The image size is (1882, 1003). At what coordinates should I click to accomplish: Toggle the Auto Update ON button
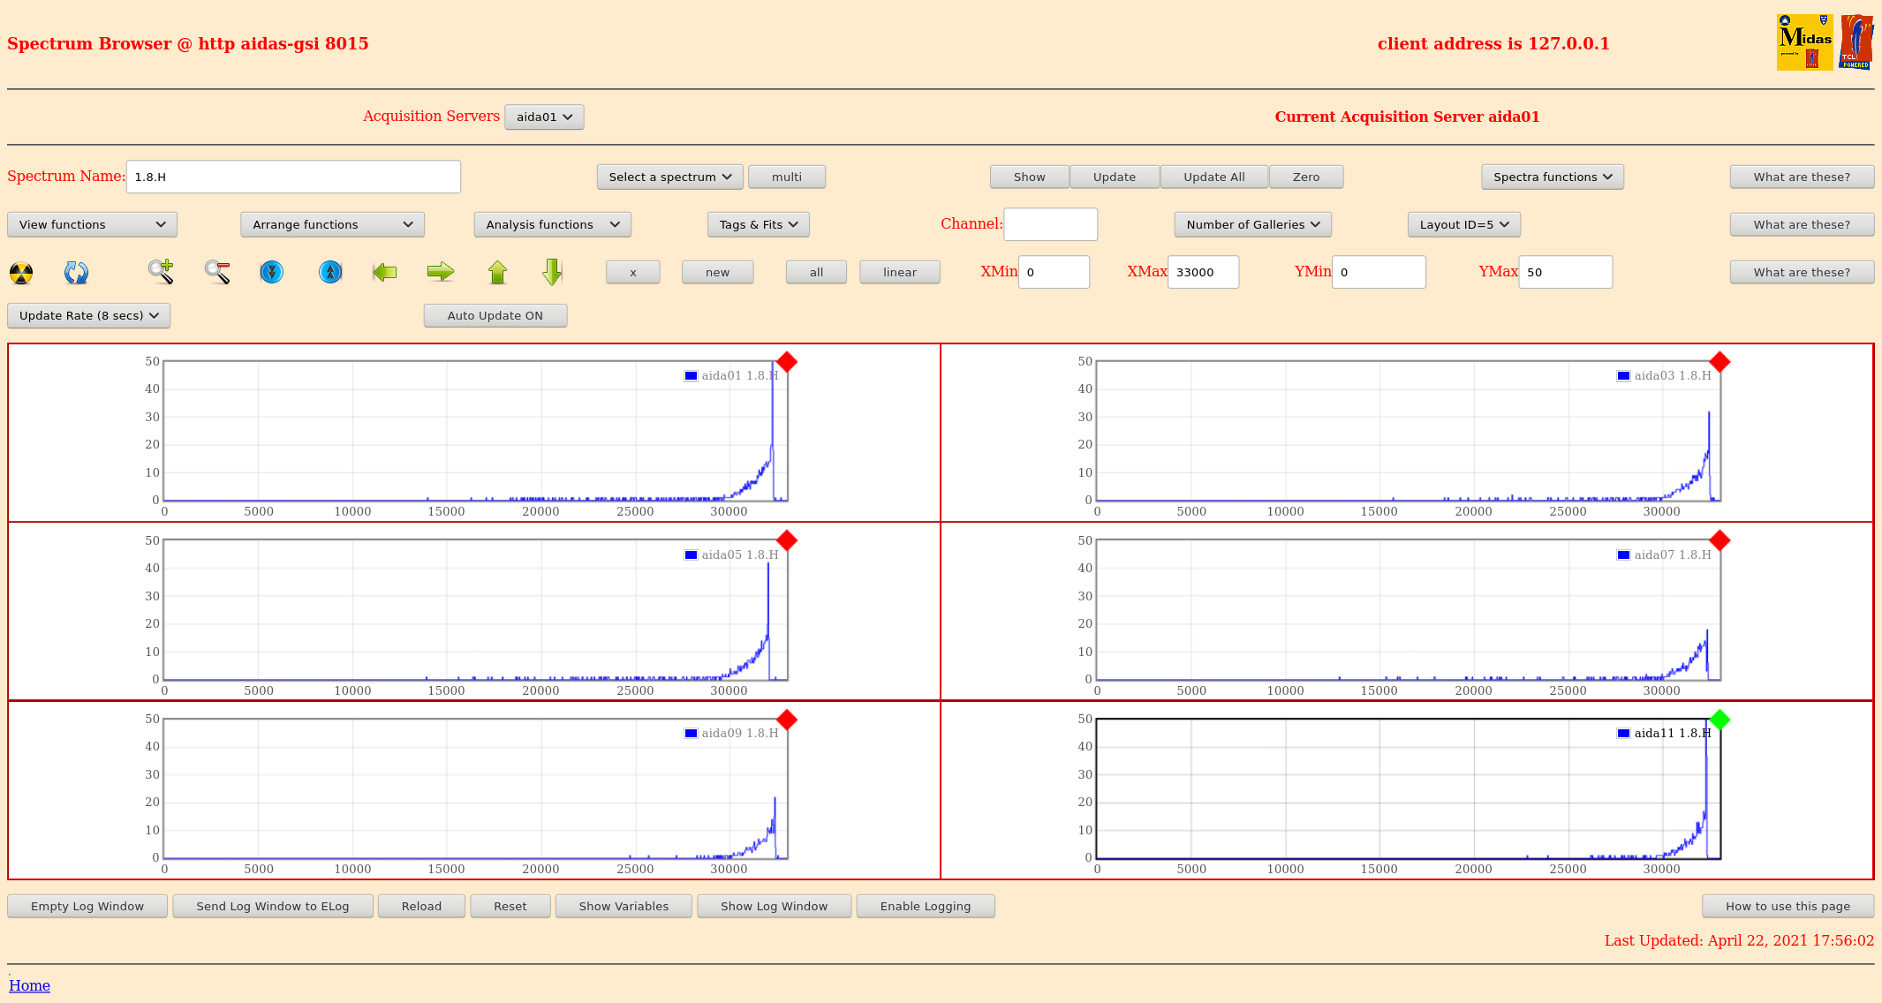pos(495,316)
